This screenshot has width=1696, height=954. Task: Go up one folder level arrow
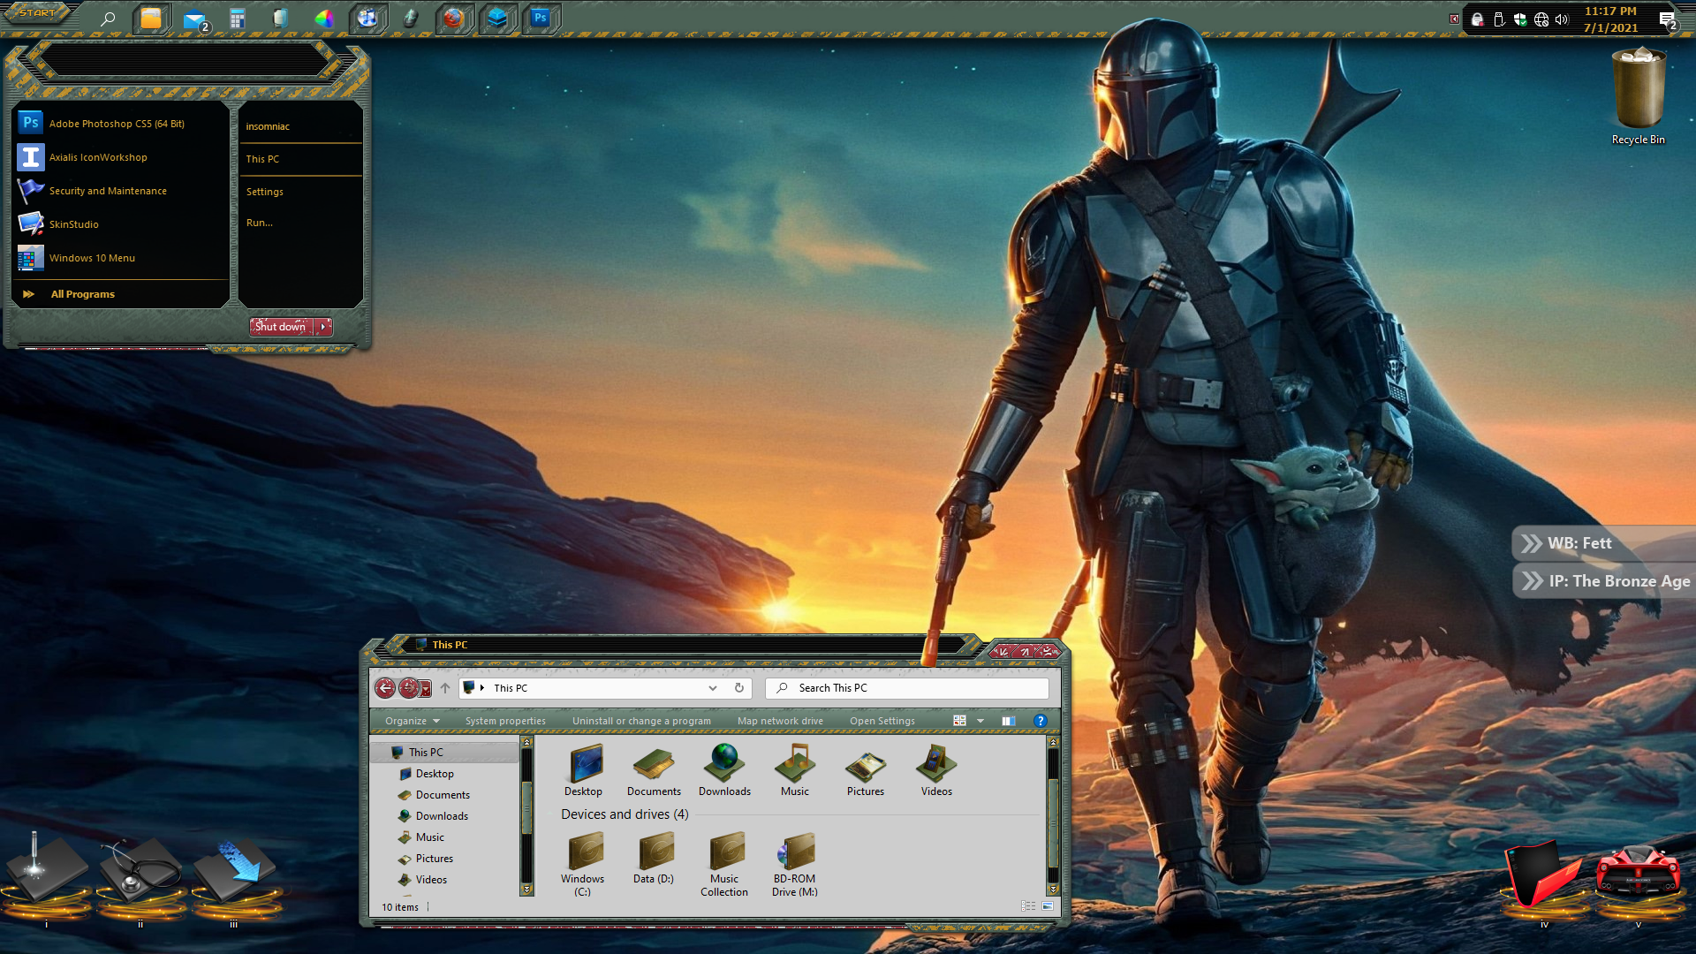point(445,688)
